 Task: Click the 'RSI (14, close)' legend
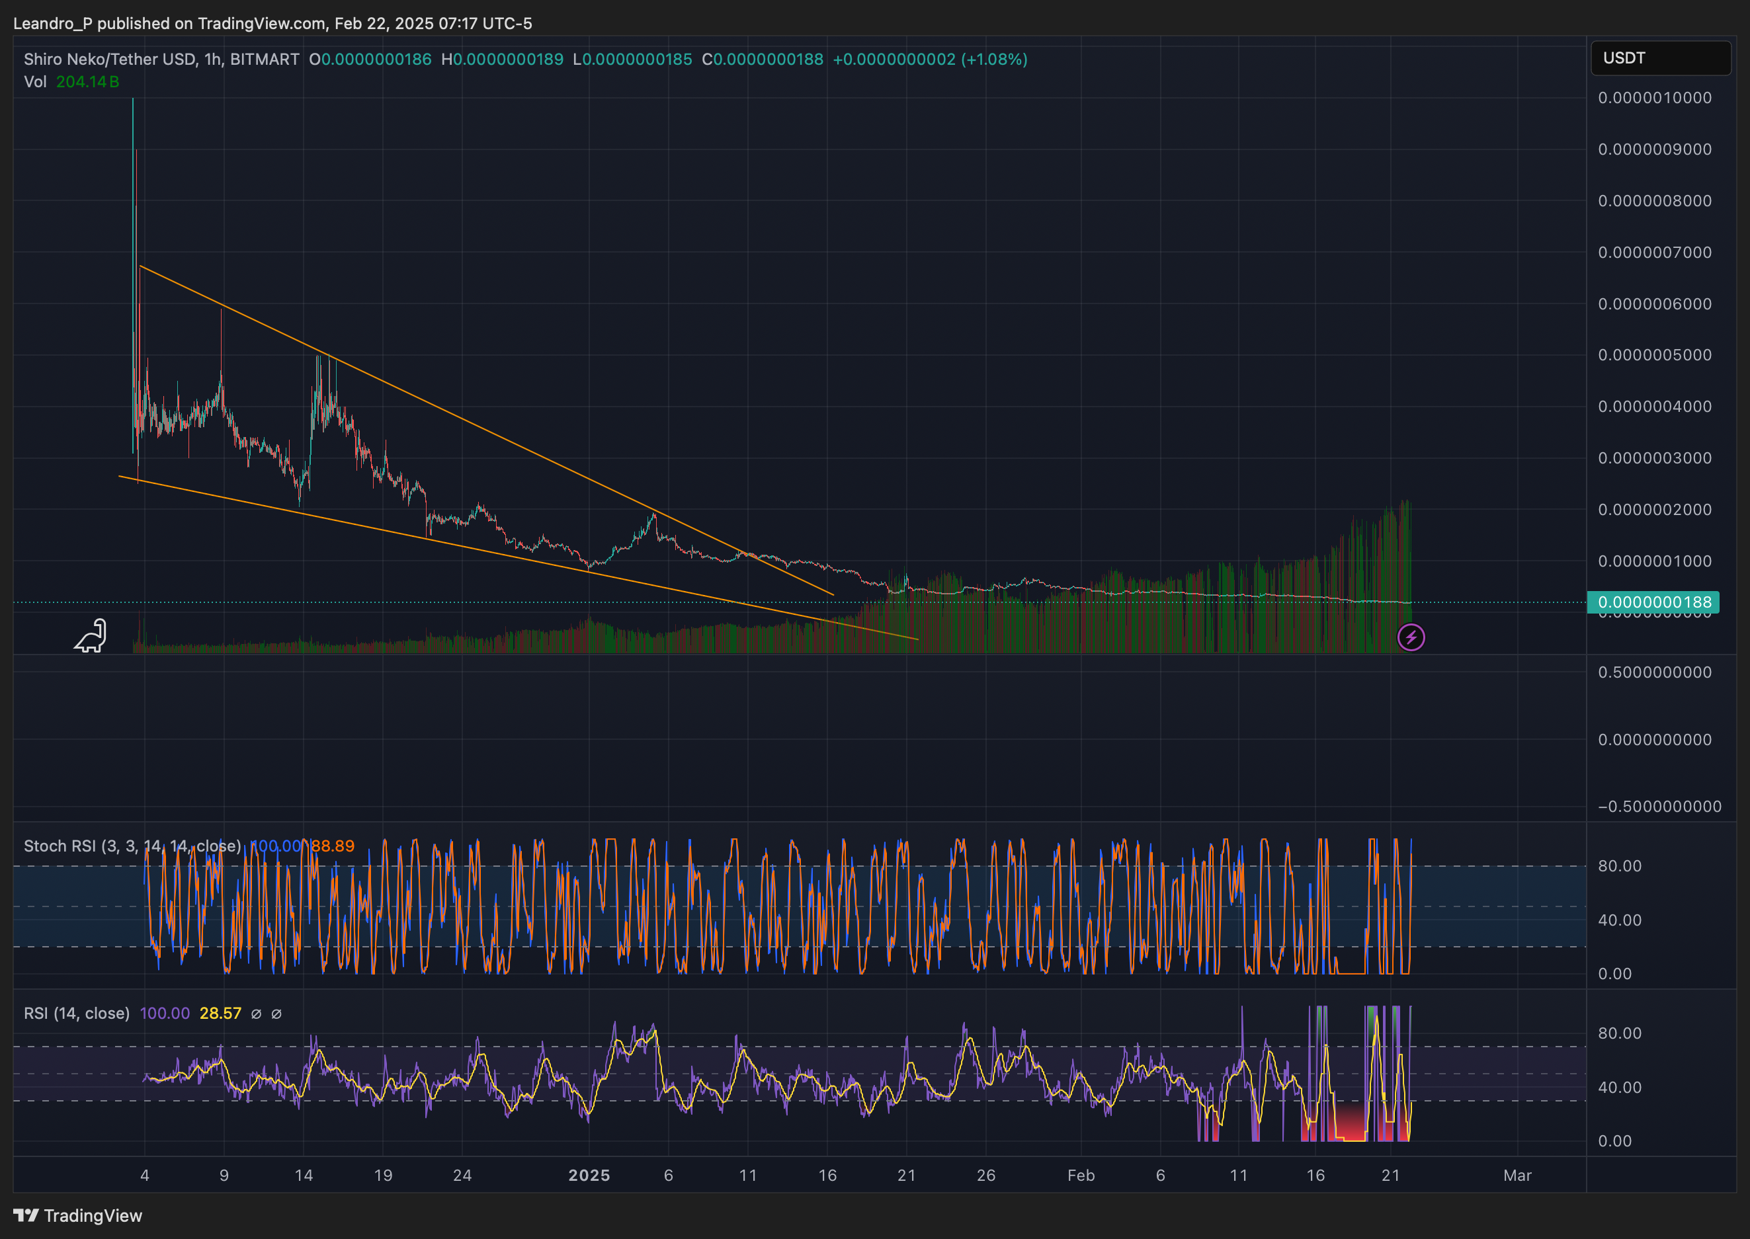tap(76, 1013)
